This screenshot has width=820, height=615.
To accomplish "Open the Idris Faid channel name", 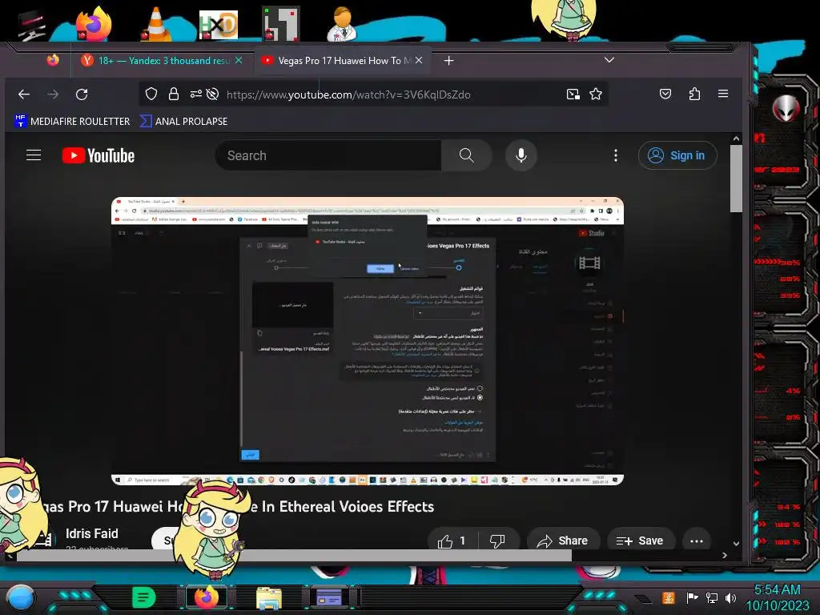I will 92,533.
